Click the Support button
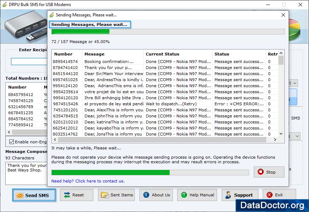The image size is (309, 212). coord(240,195)
